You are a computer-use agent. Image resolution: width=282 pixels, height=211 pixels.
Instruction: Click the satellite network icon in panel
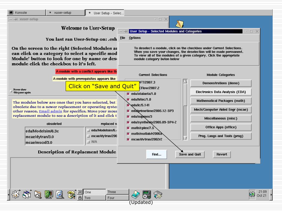tap(158, 195)
